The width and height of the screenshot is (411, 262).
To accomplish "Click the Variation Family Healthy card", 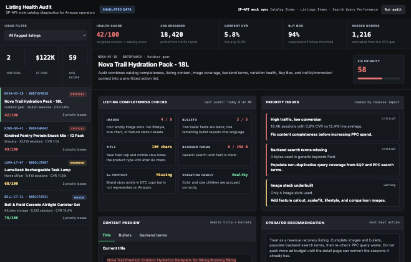I will (215, 181).
